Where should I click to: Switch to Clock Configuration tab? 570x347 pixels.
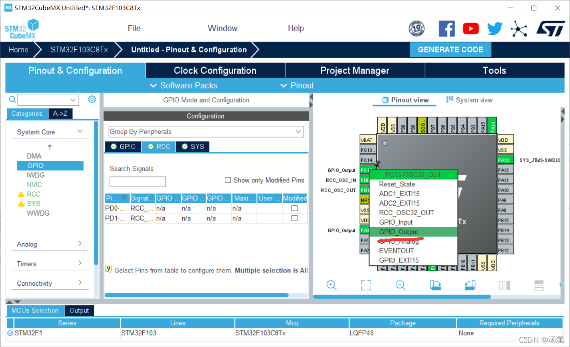pyautogui.click(x=215, y=71)
